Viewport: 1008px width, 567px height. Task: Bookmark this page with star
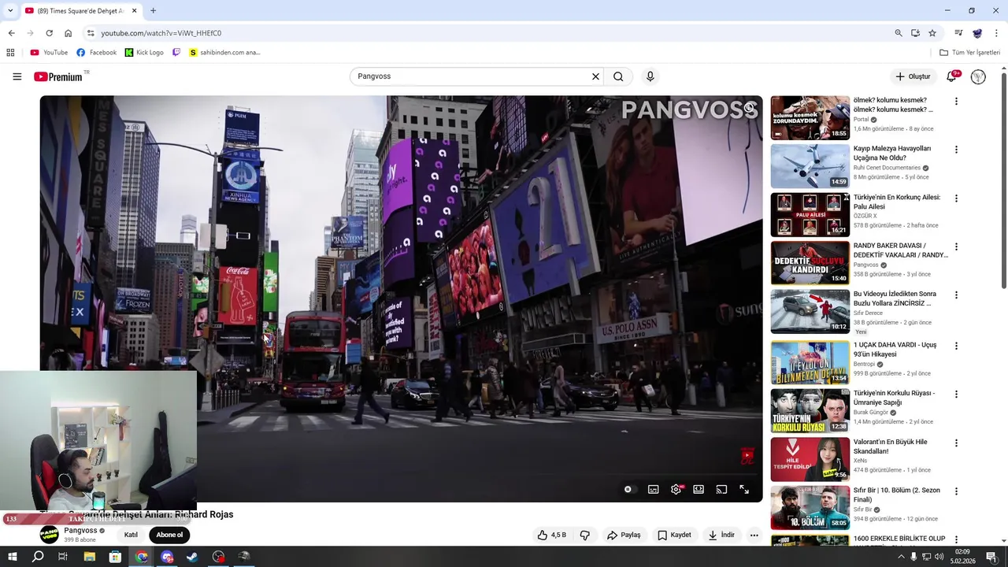(932, 33)
